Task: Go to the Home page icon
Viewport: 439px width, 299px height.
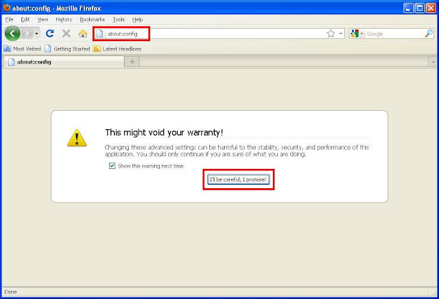Action: click(x=82, y=34)
